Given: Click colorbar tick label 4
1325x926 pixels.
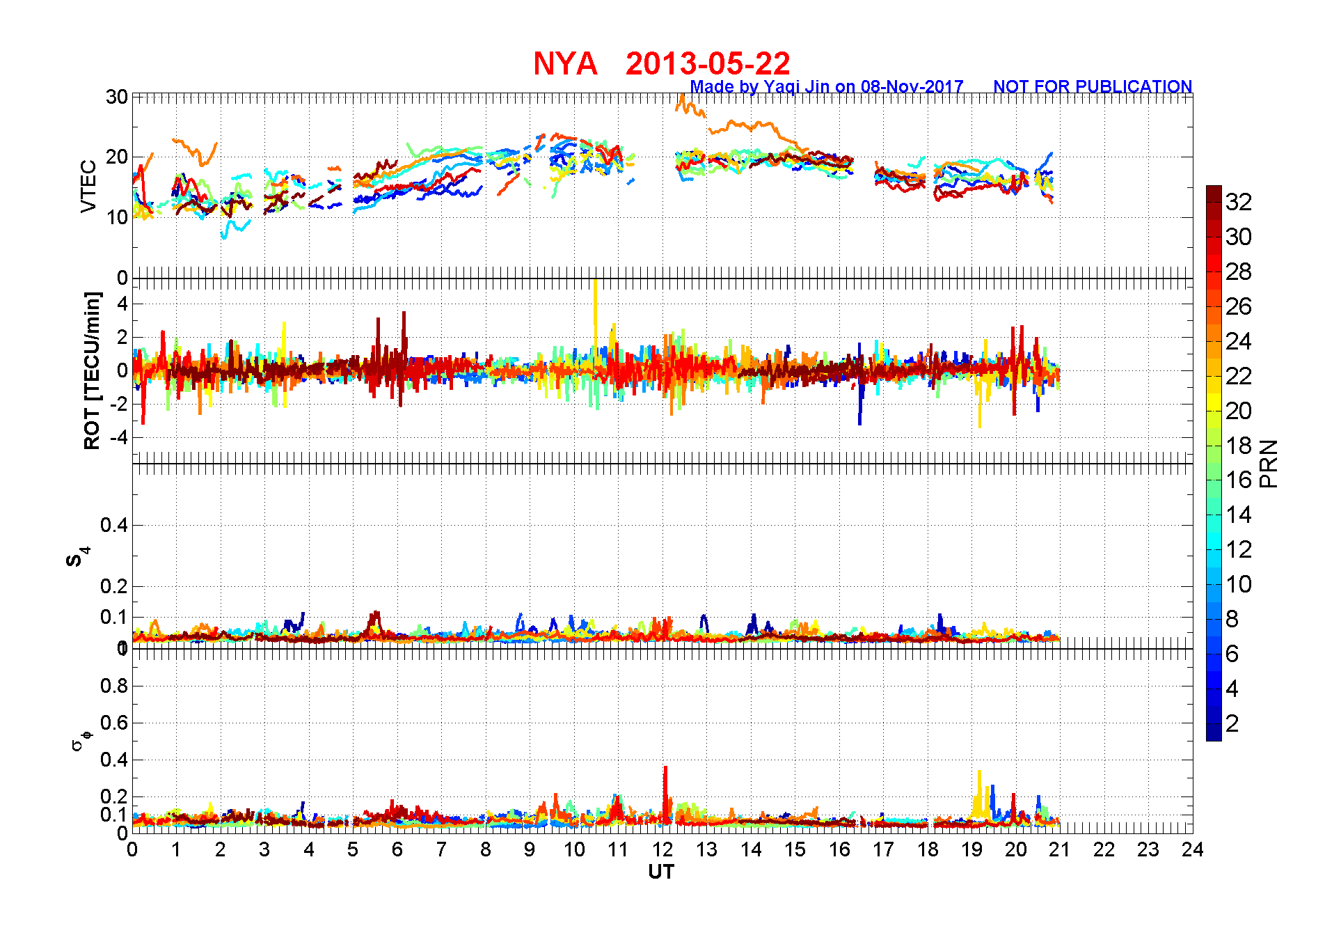Looking at the screenshot, I should pos(1232,689).
